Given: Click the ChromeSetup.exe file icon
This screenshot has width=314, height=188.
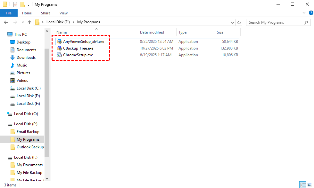Looking at the screenshot, I should click(x=59, y=55).
